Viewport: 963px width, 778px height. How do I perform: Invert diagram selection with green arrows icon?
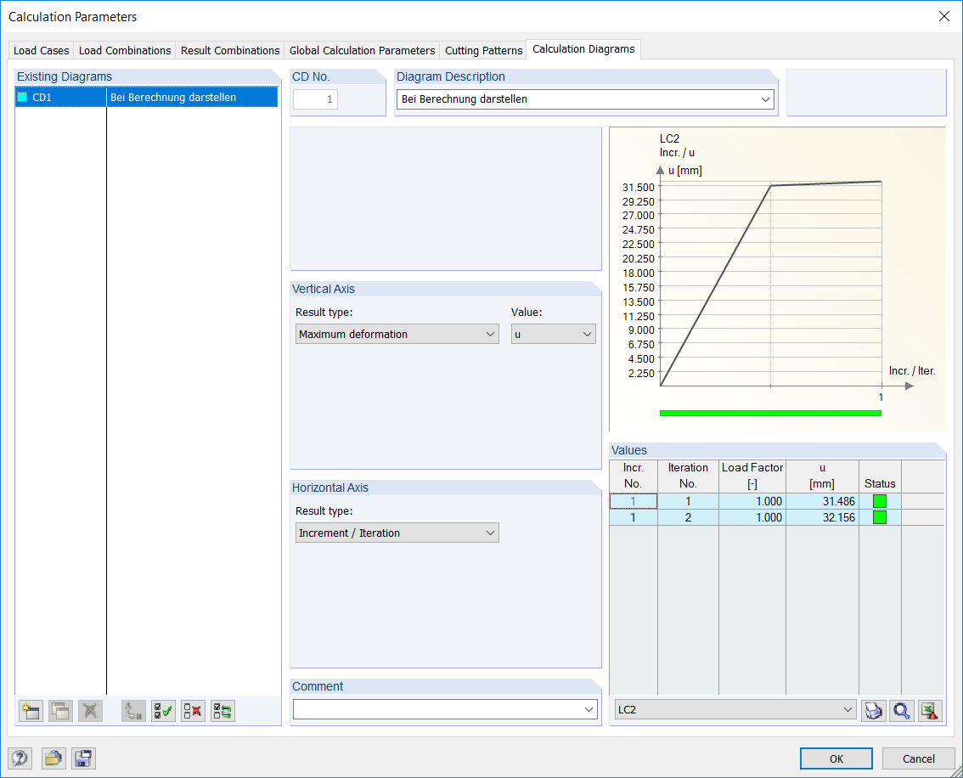223,711
